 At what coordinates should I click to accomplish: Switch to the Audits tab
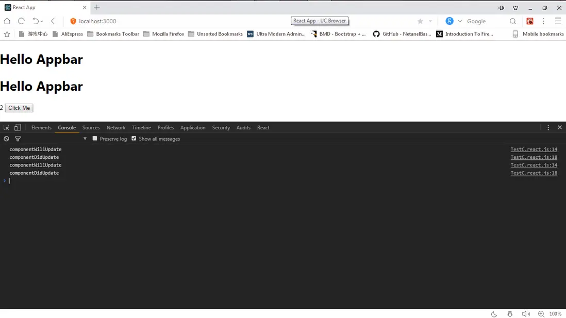pyautogui.click(x=243, y=127)
